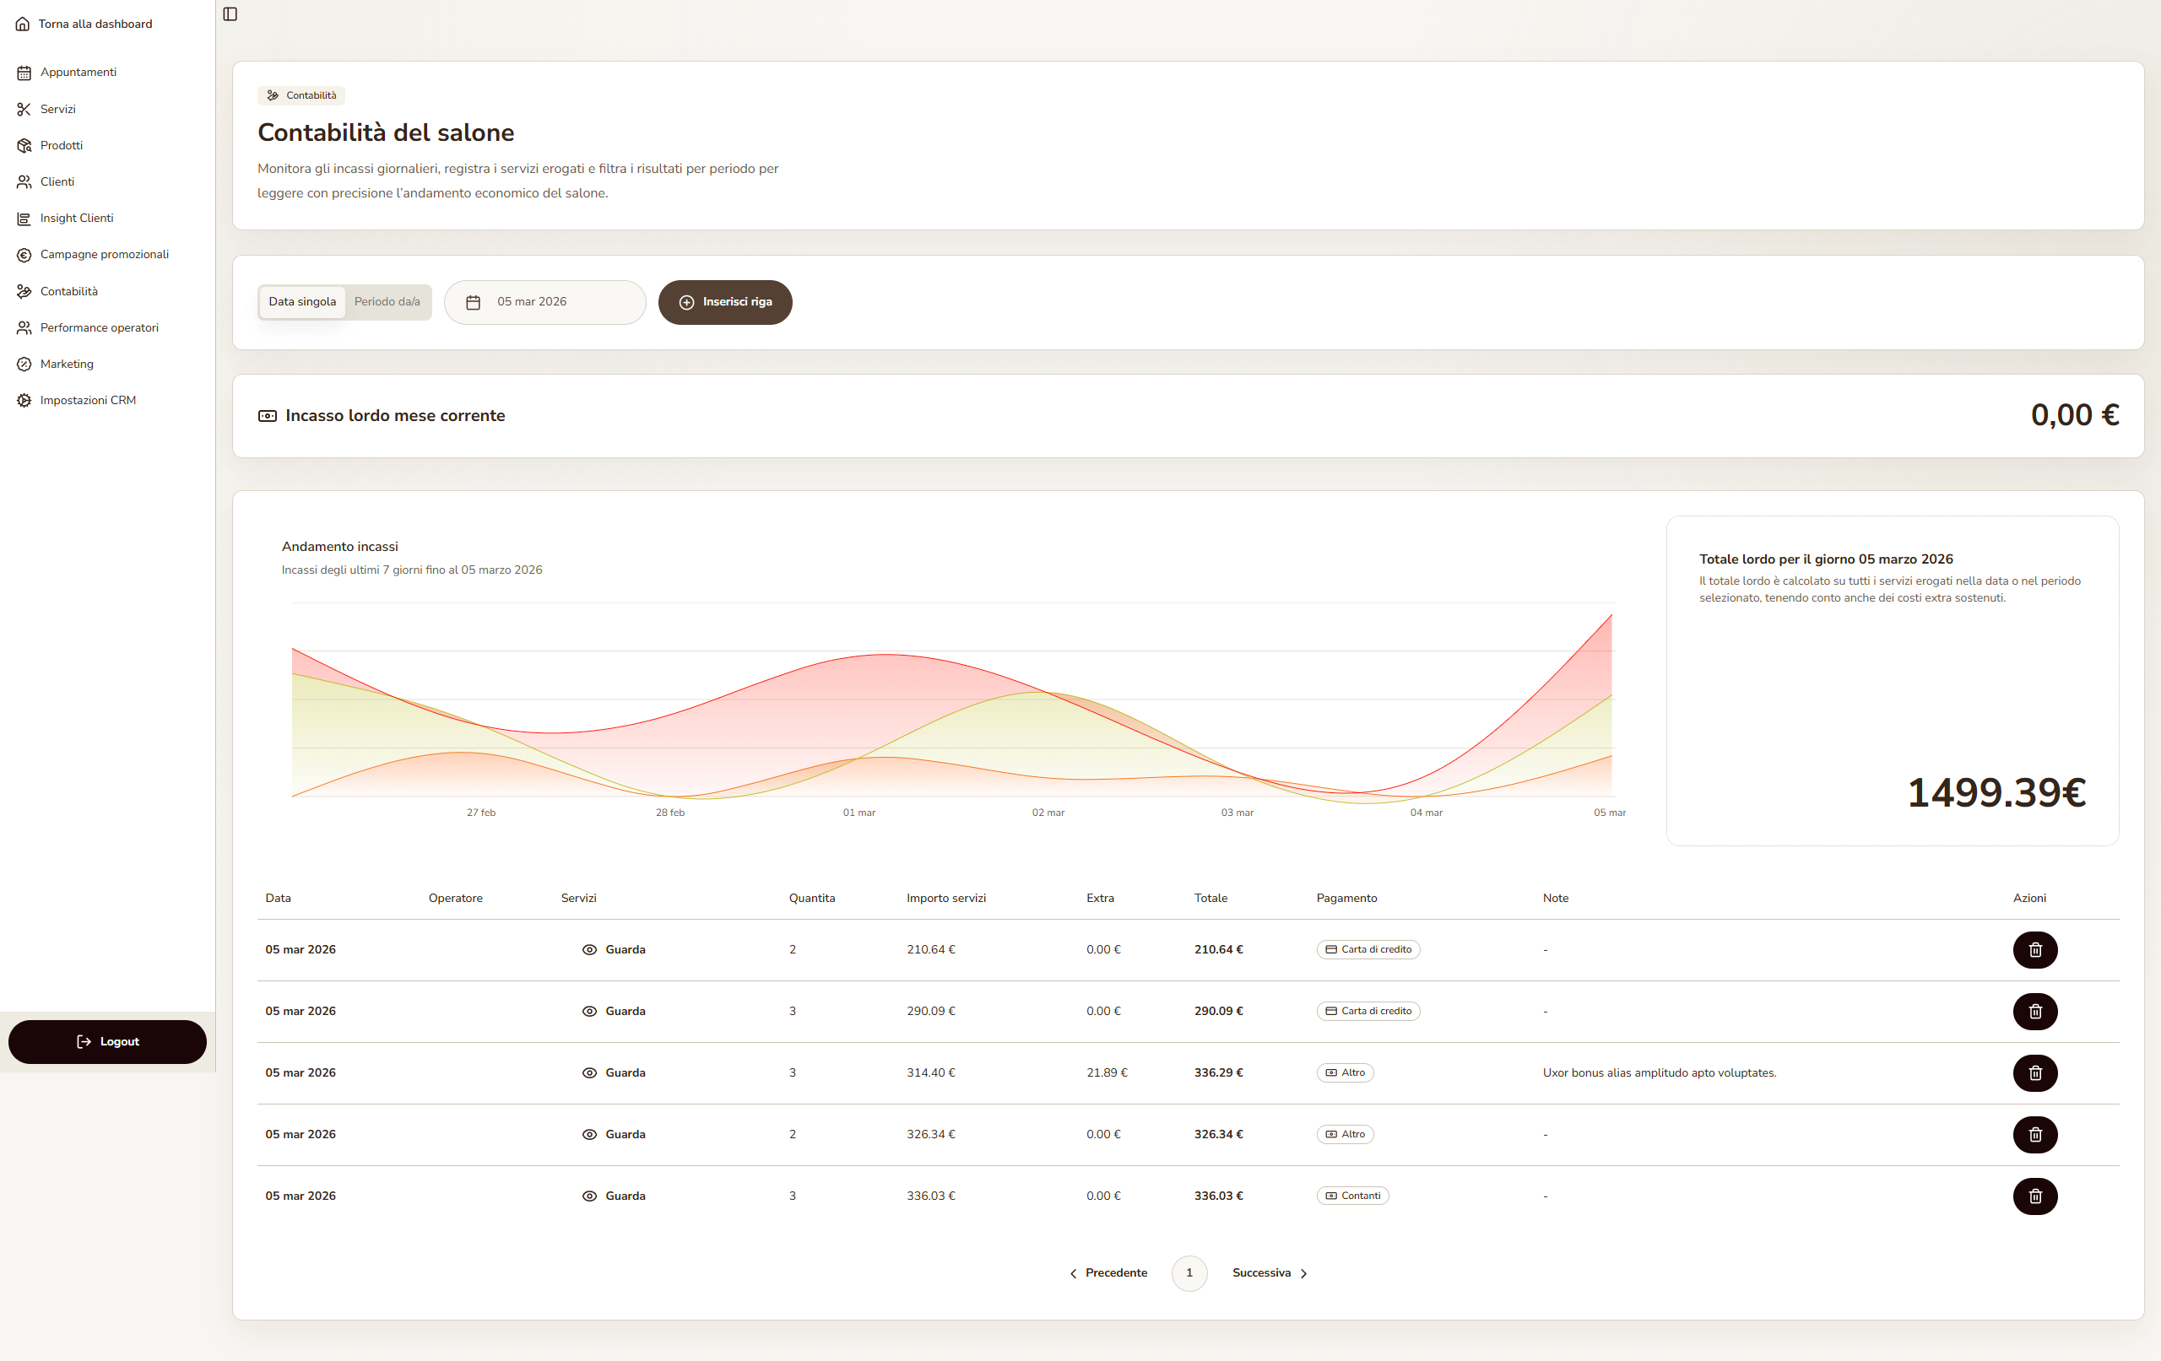Click the plus icon in Inserisci riga
This screenshot has height=1361, width=2161.
(686, 302)
